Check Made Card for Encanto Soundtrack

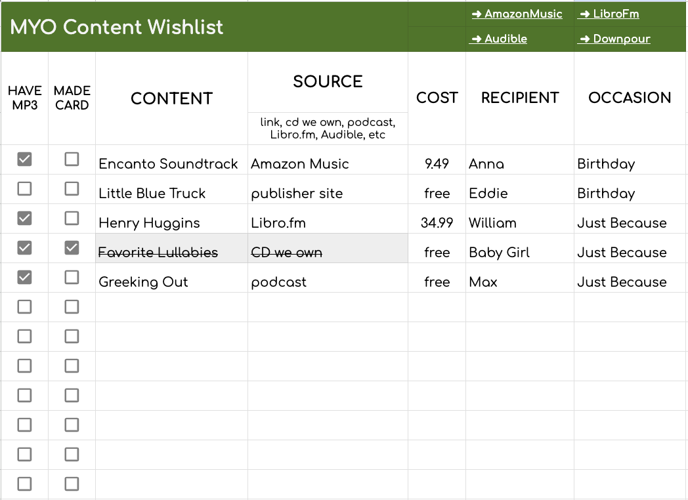(x=72, y=159)
